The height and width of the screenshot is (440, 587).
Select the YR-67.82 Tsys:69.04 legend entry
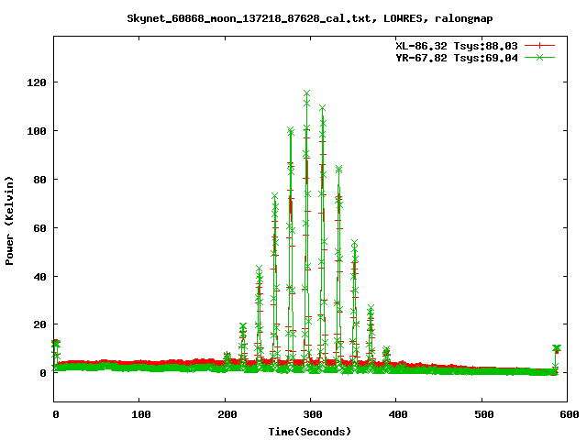pyautogui.click(x=457, y=58)
